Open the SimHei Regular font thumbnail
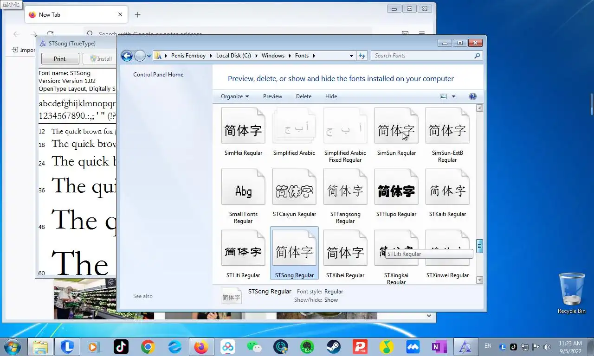Screen dimensions: 594x356 [243, 126]
